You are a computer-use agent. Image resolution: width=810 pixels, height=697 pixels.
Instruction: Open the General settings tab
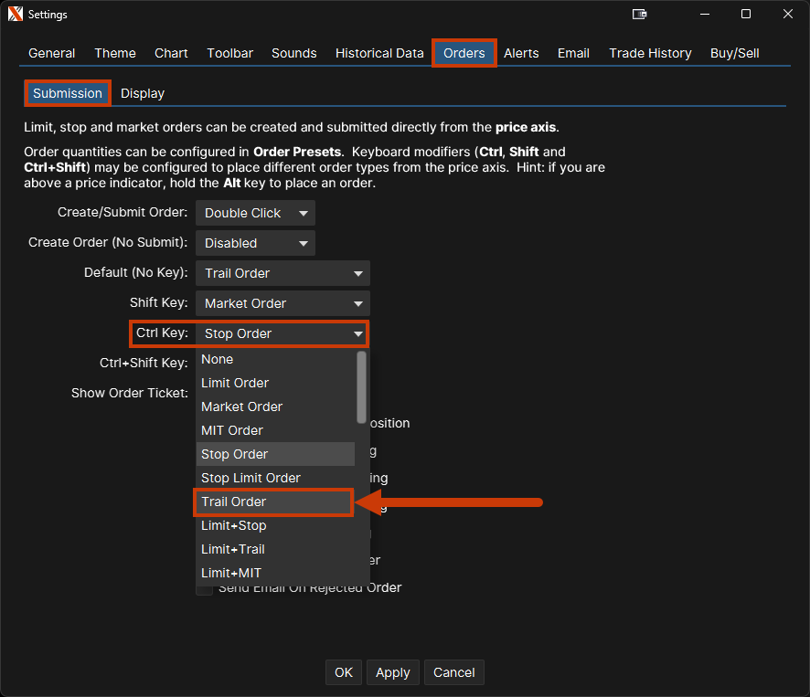point(51,53)
